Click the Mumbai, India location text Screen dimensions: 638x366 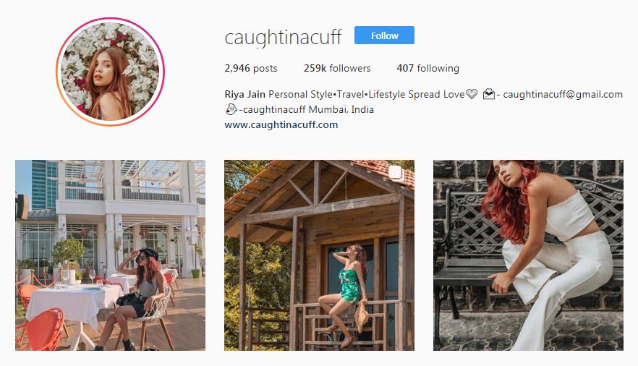click(x=341, y=109)
